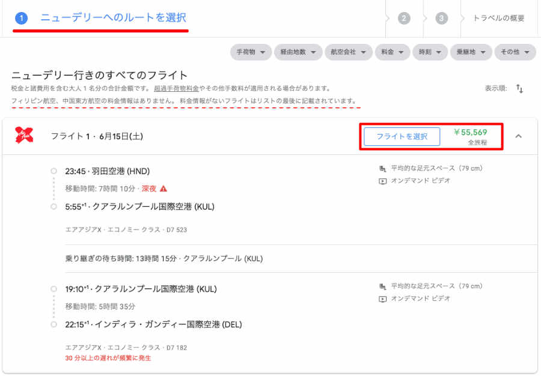Image resolution: width=541 pixels, height=376 pixels.
Task: Go to step 2 circle
Action: point(404,18)
